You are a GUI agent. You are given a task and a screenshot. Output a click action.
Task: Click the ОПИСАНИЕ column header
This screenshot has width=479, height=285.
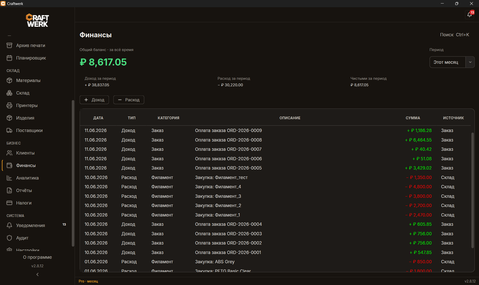click(290, 118)
